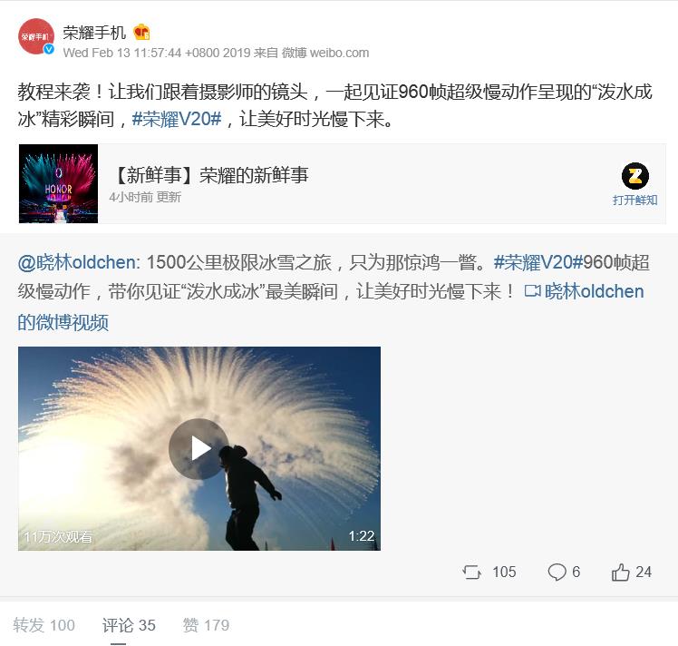This screenshot has height=646, width=678.
Task: Like the reposted post via thumbs-up icon
Action: [x=621, y=572]
